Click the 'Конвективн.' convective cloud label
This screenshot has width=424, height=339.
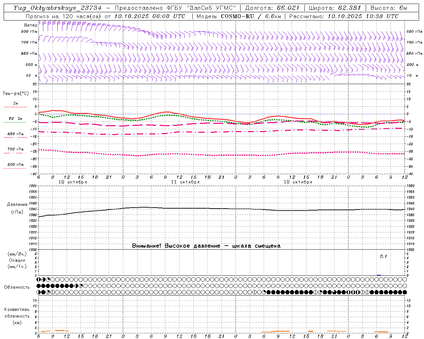click(17, 310)
